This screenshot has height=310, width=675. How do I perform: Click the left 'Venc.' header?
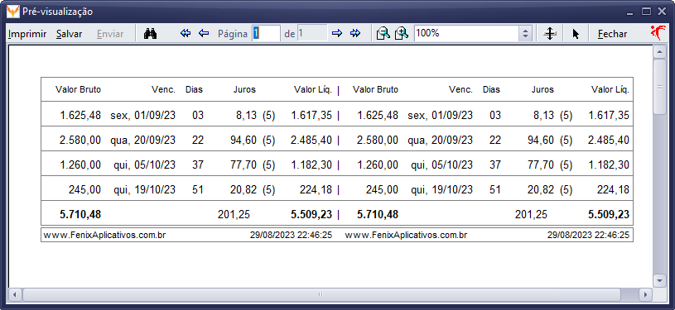(x=164, y=90)
